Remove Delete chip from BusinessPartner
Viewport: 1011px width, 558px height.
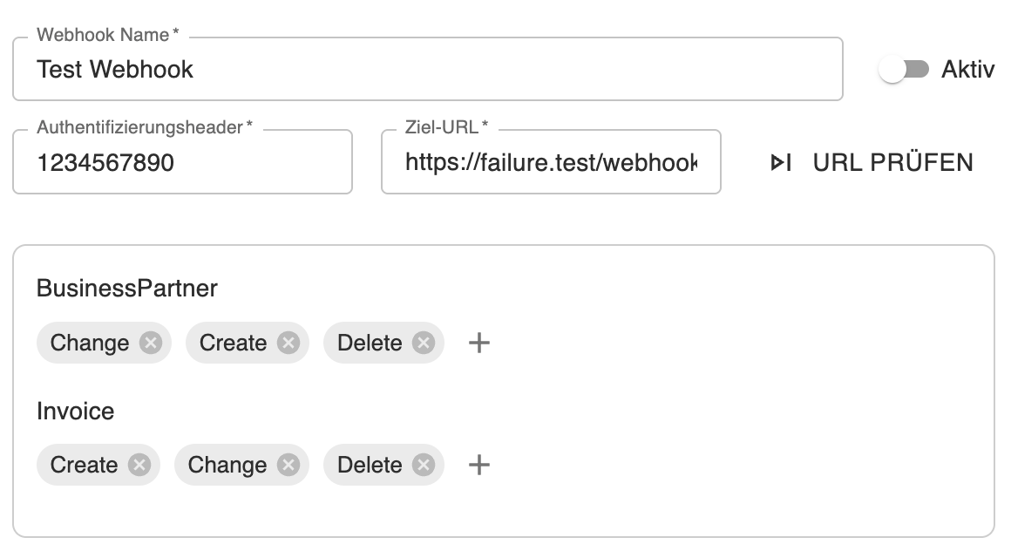point(424,343)
